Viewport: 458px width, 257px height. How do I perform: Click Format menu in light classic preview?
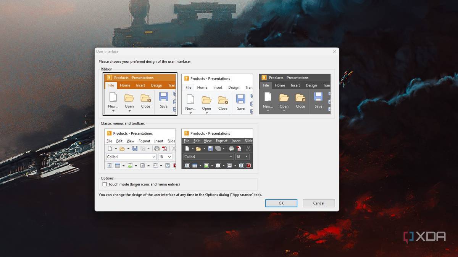(144, 141)
